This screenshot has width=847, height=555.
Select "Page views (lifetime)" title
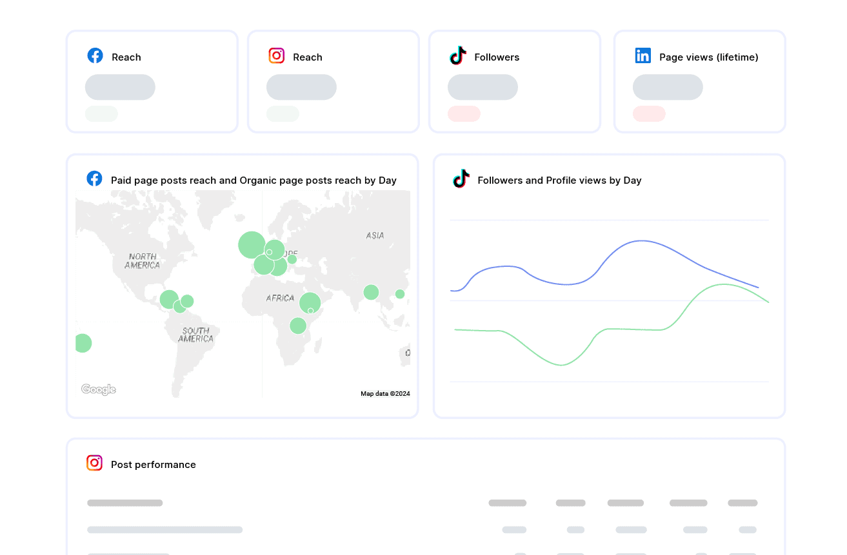(x=709, y=57)
